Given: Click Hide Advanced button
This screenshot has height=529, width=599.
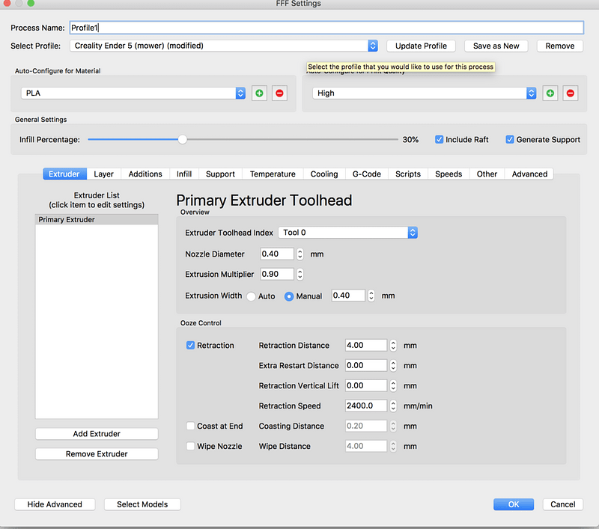Looking at the screenshot, I should point(55,504).
